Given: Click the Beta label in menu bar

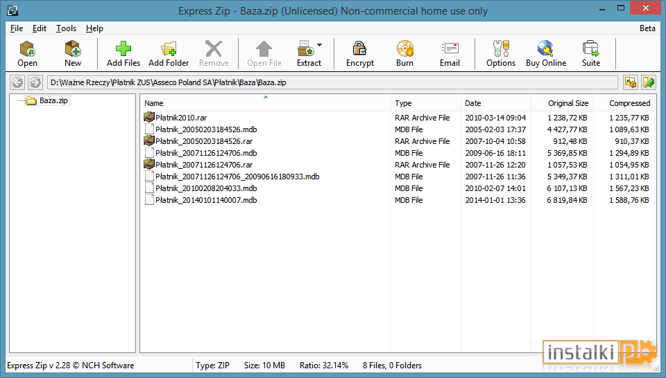Looking at the screenshot, I should click(x=647, y=28).
